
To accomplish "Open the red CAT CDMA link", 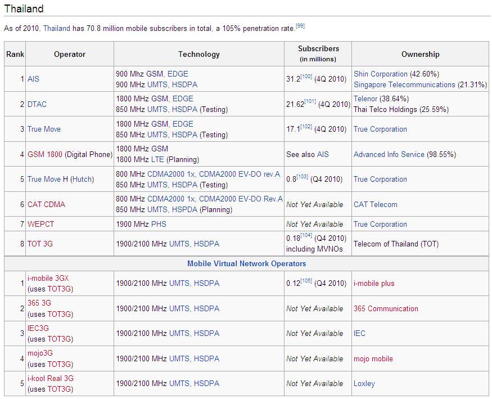I will (x=46, y=204).
